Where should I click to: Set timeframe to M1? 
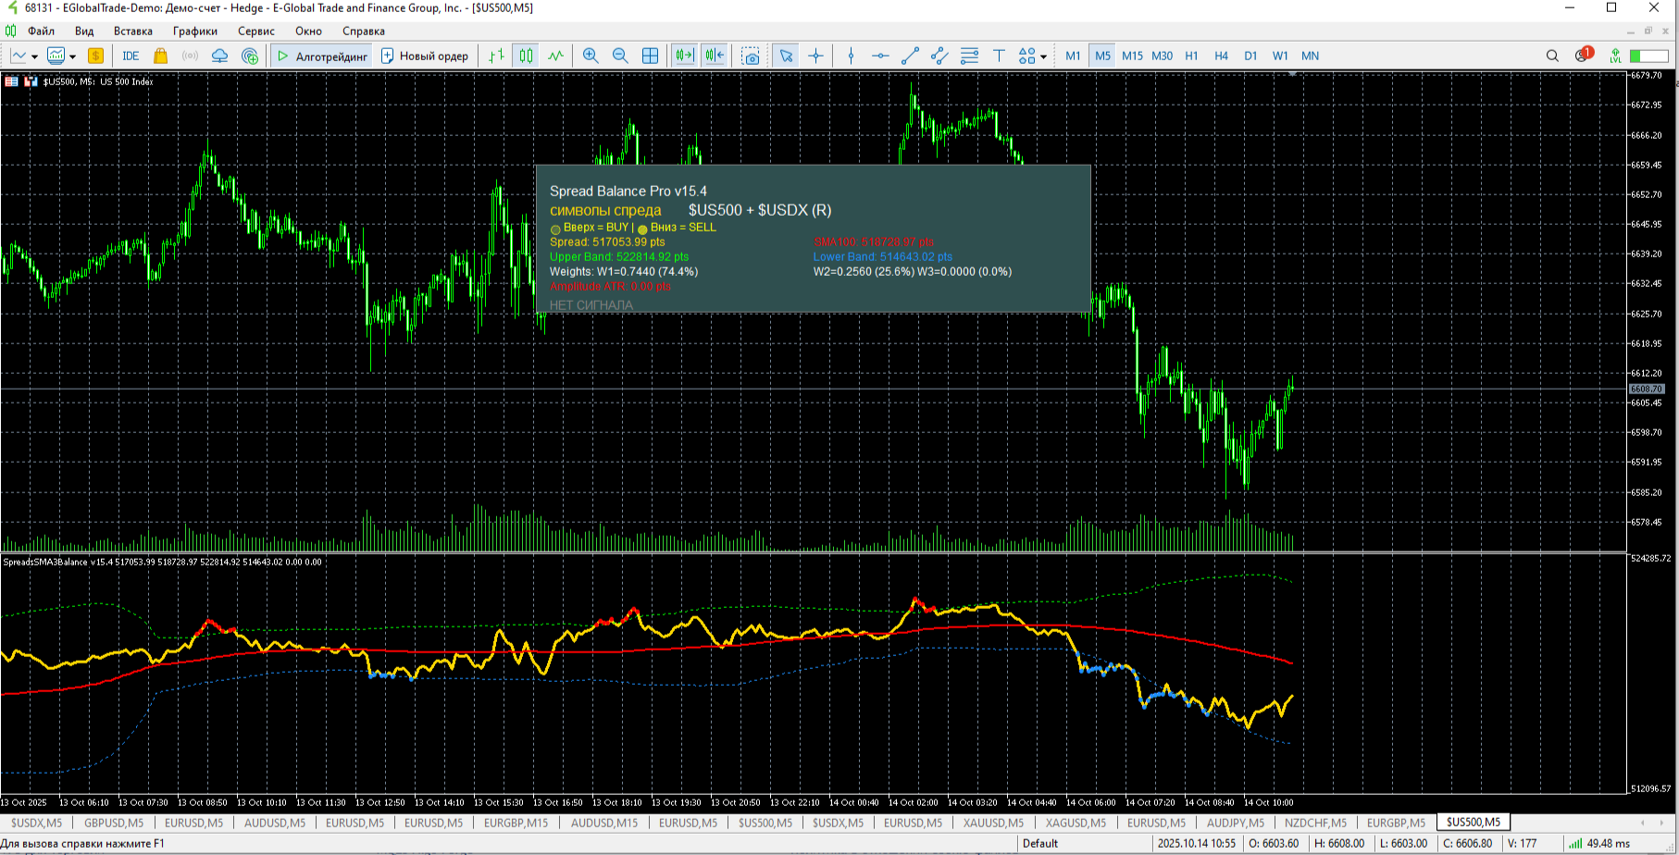point(1073,56)
